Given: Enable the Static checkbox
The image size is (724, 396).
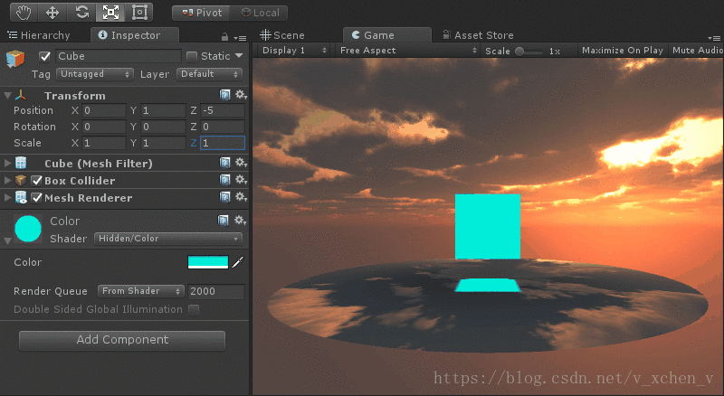Looking at the screenshot, I should tap(191, 56).
